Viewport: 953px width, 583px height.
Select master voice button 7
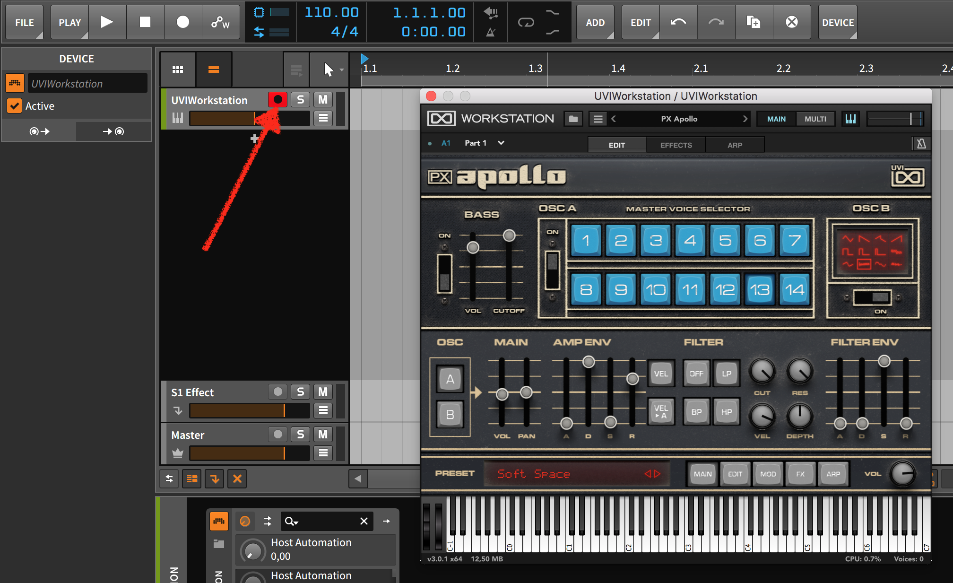click(x=795, y=240)
